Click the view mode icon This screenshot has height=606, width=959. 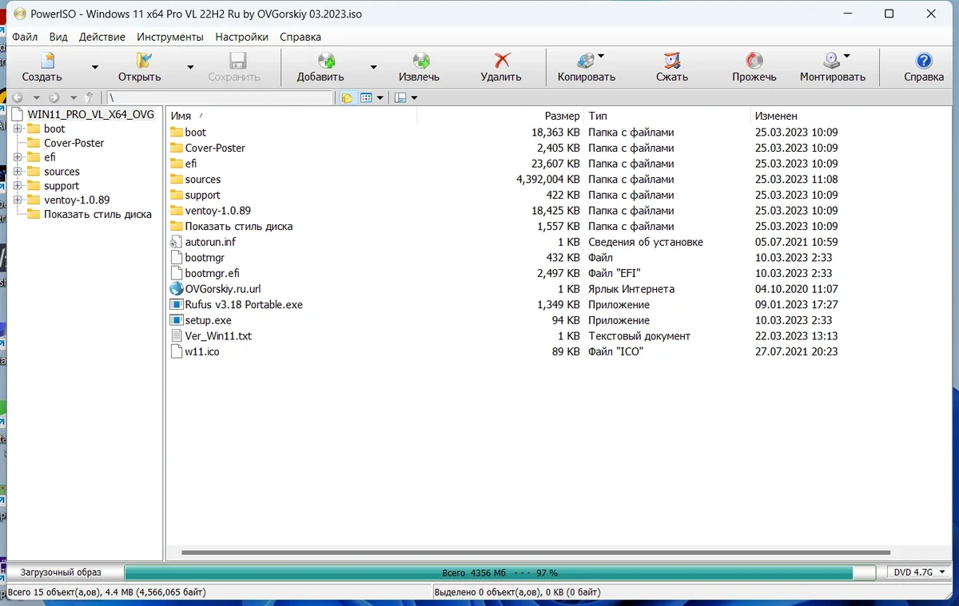click(x=366, y=97)
